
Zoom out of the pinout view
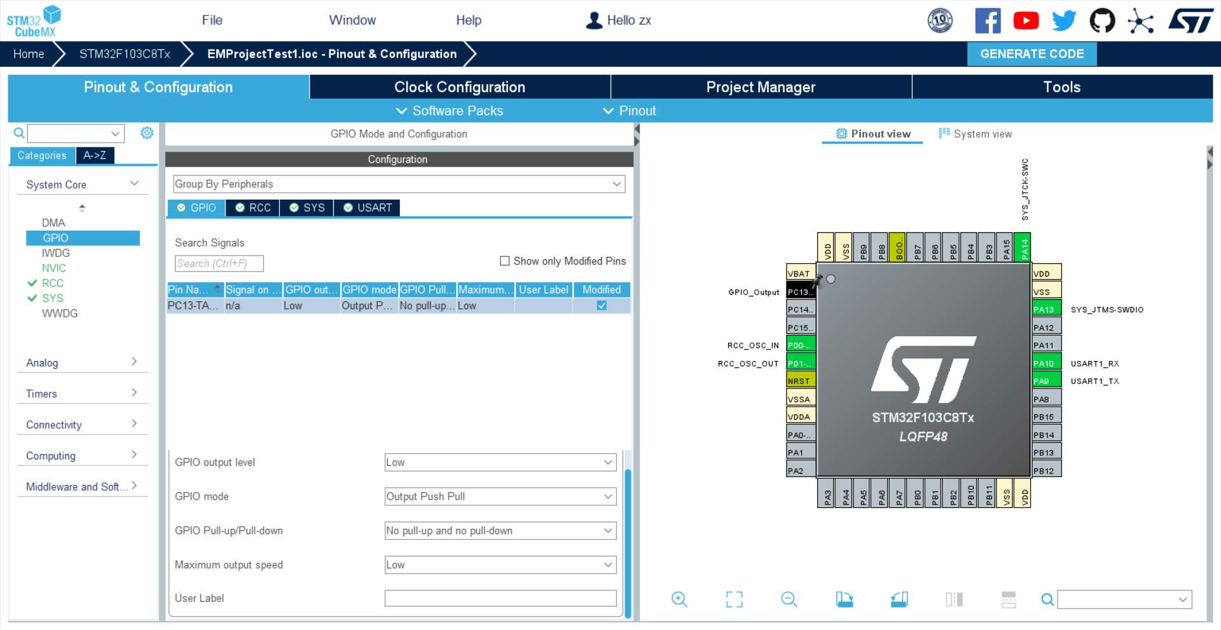789,599
